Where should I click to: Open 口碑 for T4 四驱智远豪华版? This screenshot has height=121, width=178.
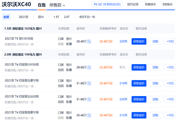61,81
